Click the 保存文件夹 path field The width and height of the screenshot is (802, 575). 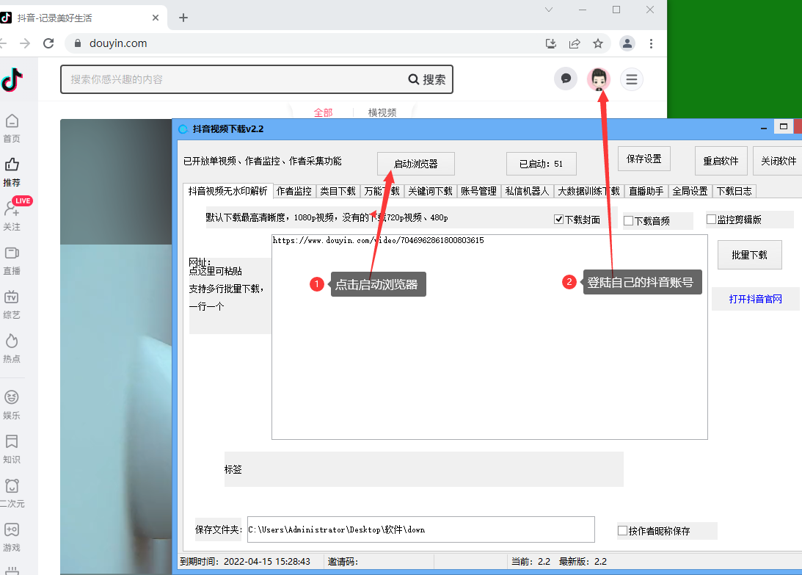point(421,529)
